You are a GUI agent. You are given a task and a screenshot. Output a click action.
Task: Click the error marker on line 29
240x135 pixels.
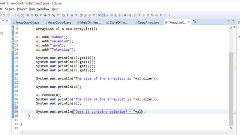(13, 112)
